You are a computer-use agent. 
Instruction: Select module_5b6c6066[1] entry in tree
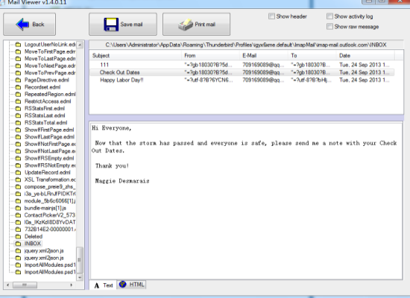pyautogui.click(x=50, y=201)
